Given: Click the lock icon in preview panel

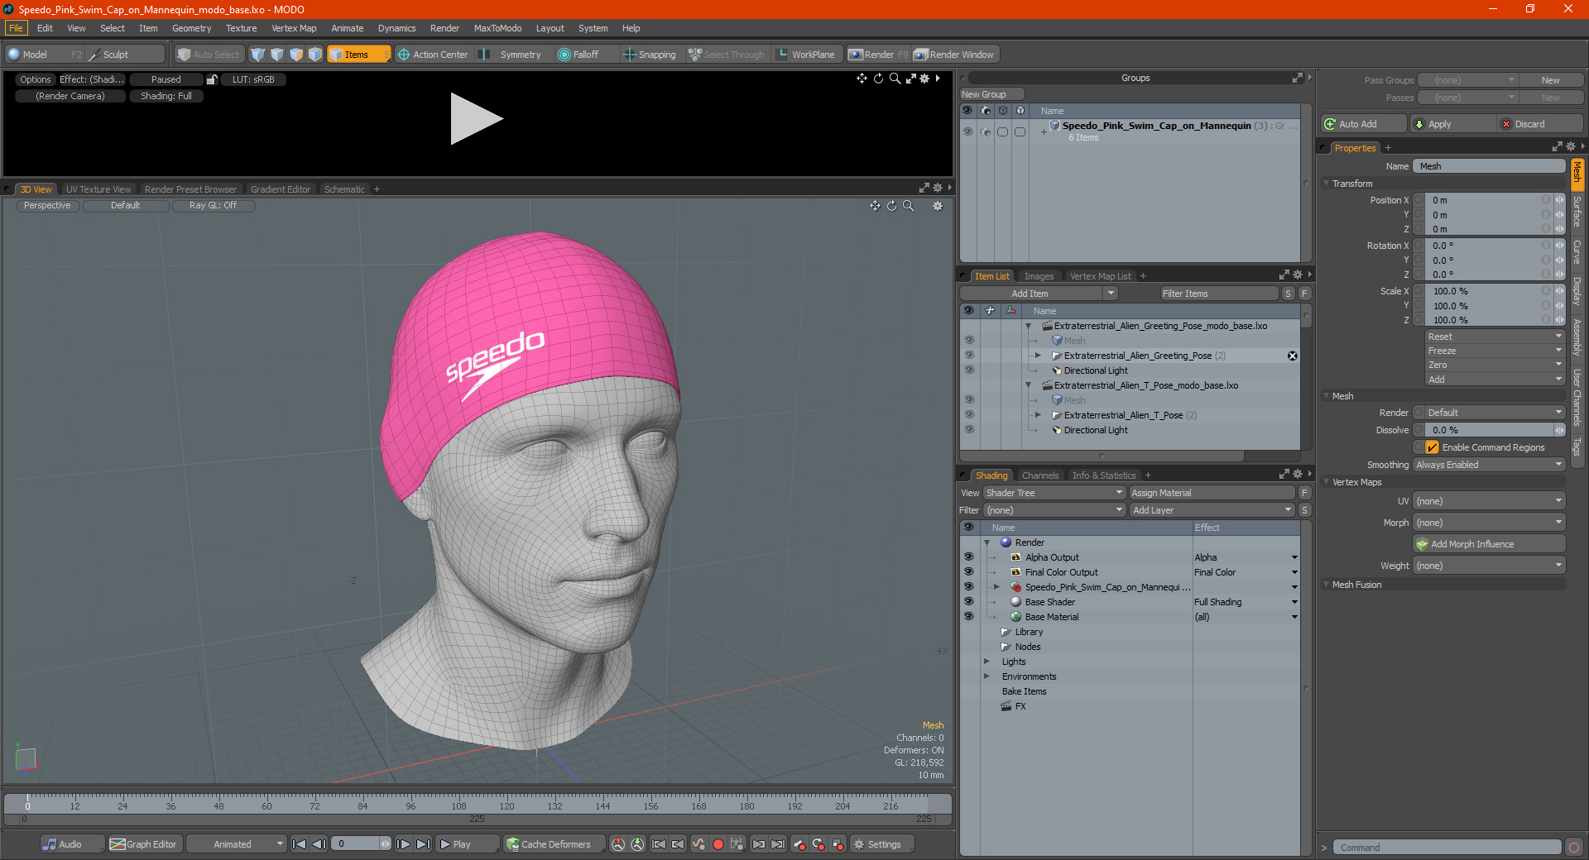Looking at the screenshot, I should (212, 79).
